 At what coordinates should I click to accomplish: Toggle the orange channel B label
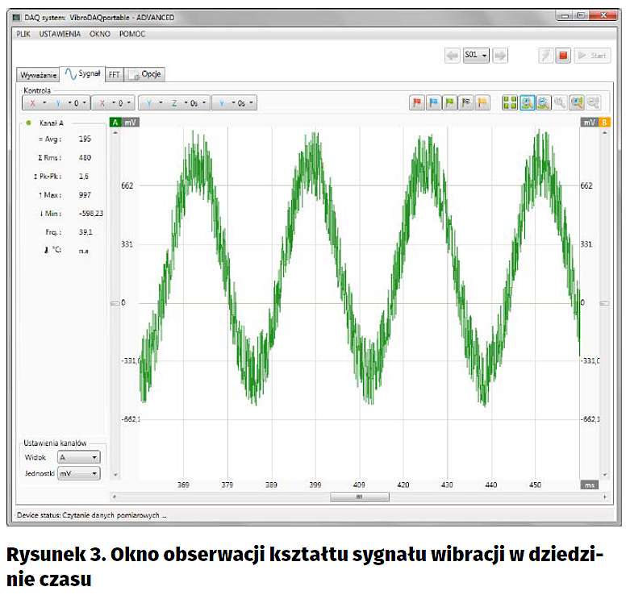(603, 123)
